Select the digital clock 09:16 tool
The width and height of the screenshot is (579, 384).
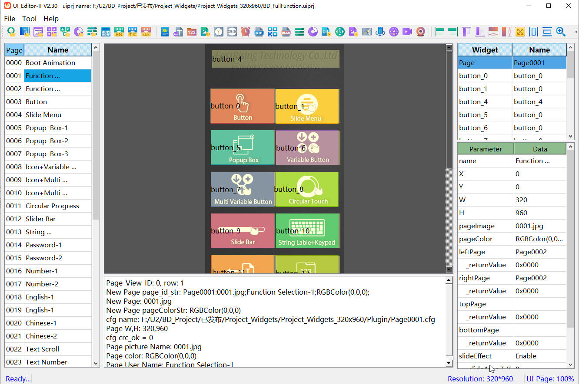point(232,32)
